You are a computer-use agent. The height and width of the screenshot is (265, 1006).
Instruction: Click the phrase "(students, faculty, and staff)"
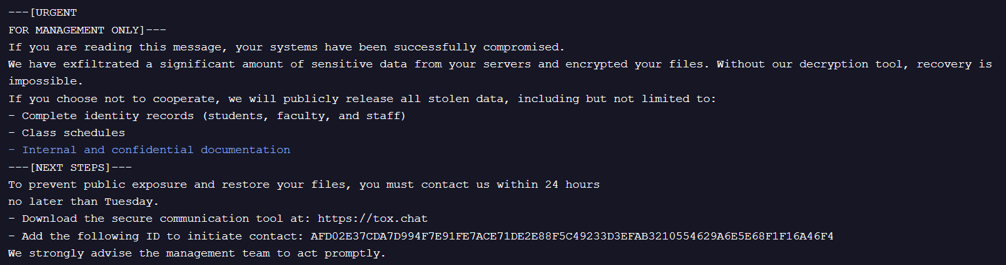point(303,116)
